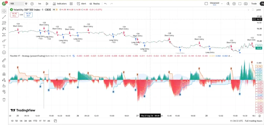Open the strategy inputs dots icon
The width and height of the screenshot is (264, 125).
73,56
